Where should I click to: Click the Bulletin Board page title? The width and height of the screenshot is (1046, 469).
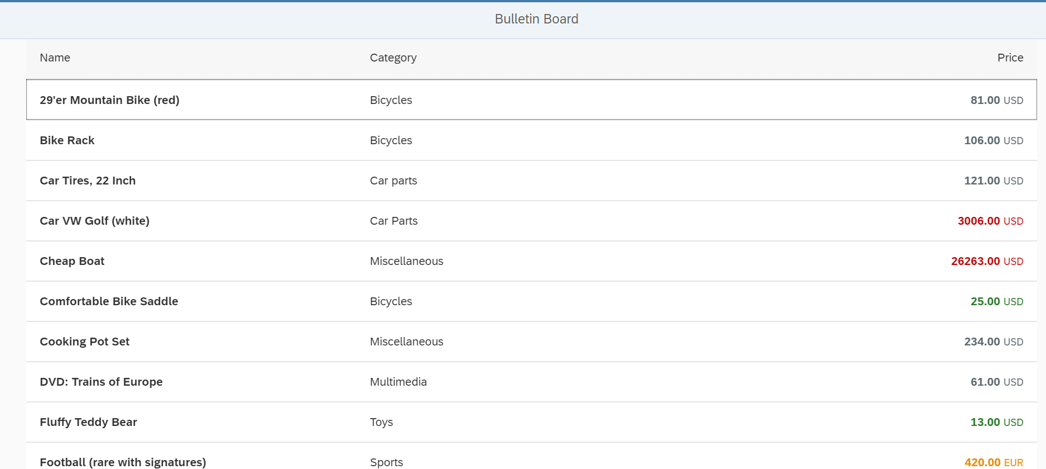pyautogui.click(x=537, y=19)
